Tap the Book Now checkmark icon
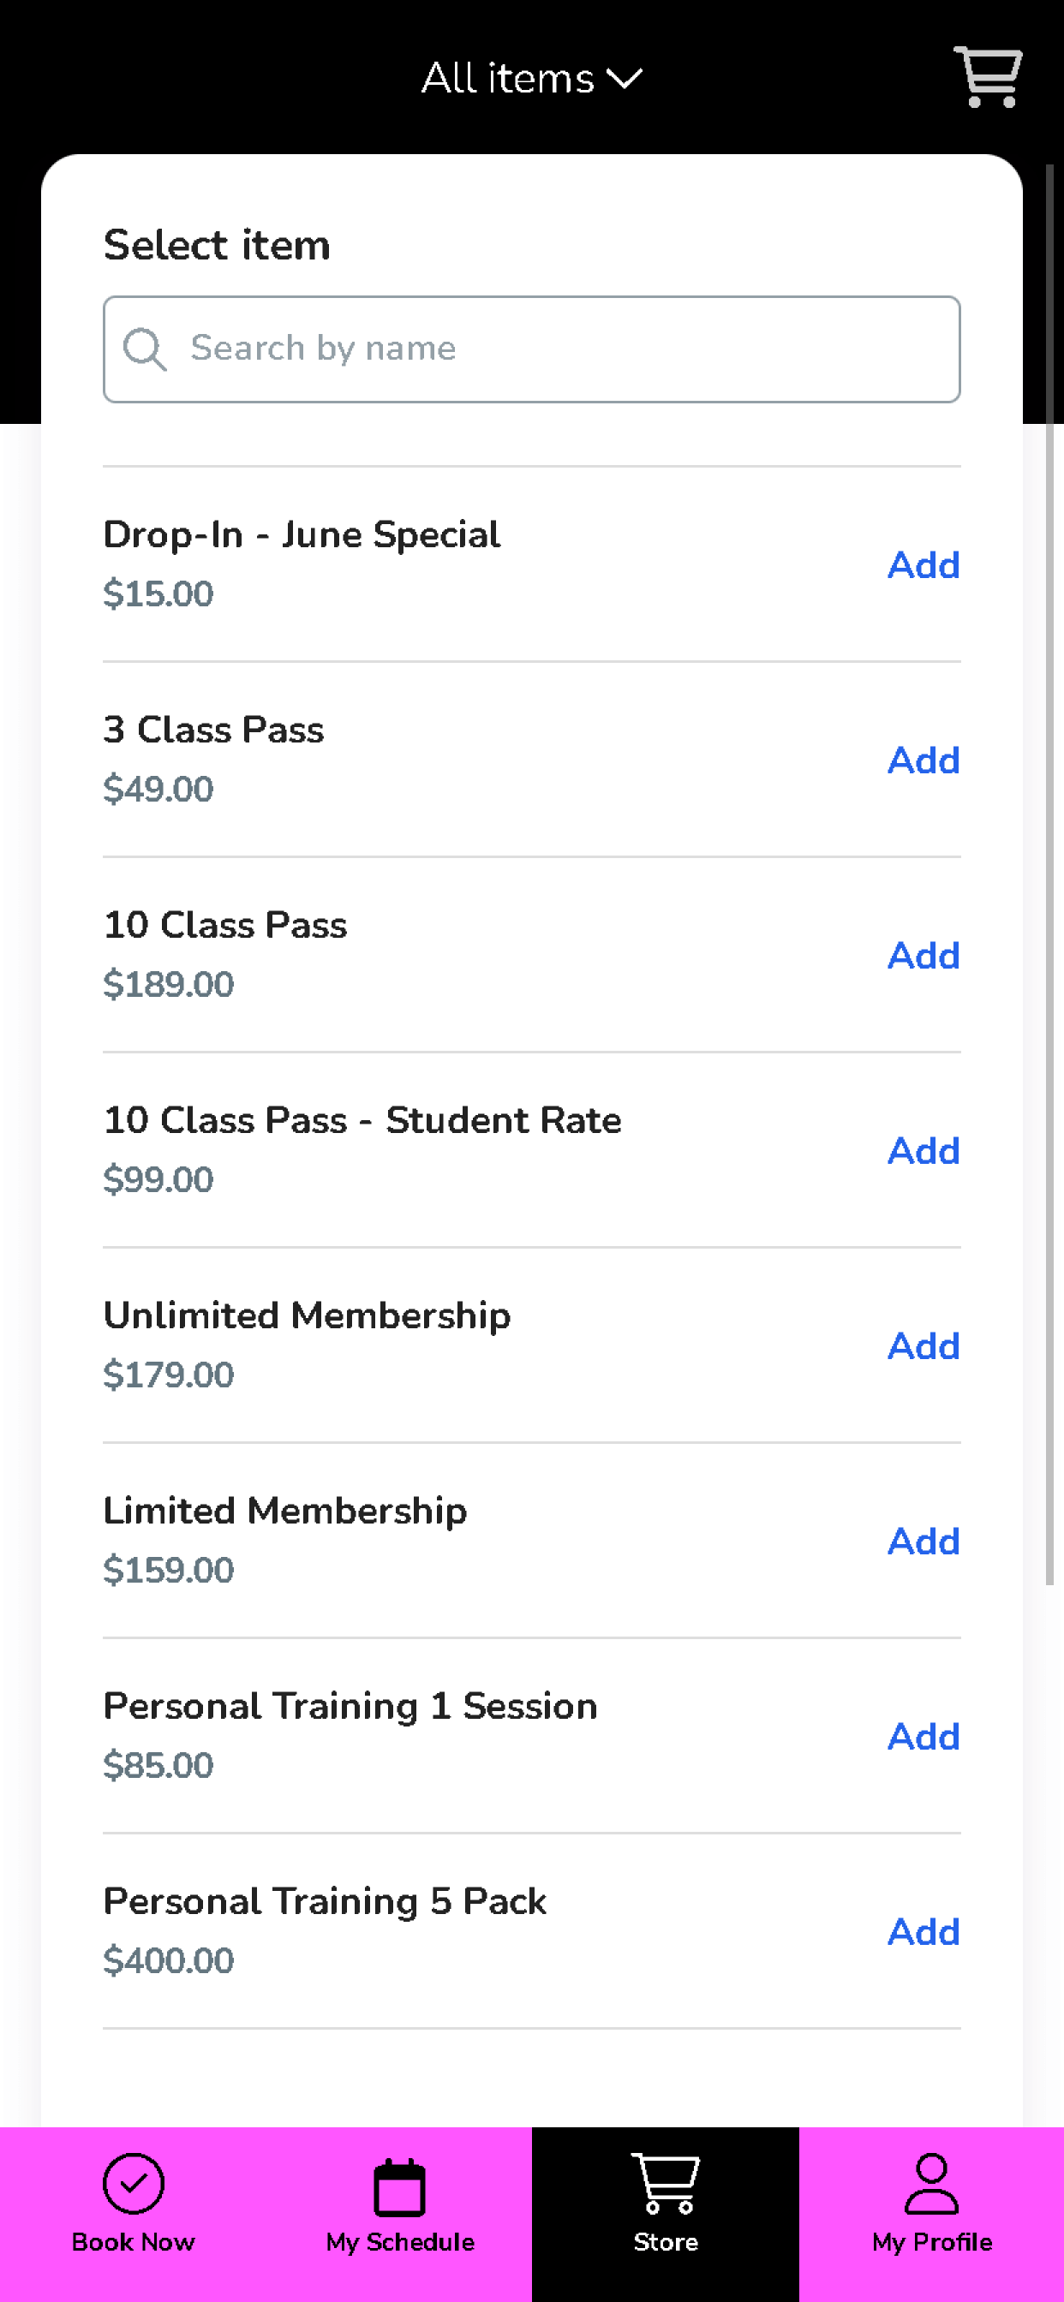The image size is (1064, 2302). pos(134,2183)
